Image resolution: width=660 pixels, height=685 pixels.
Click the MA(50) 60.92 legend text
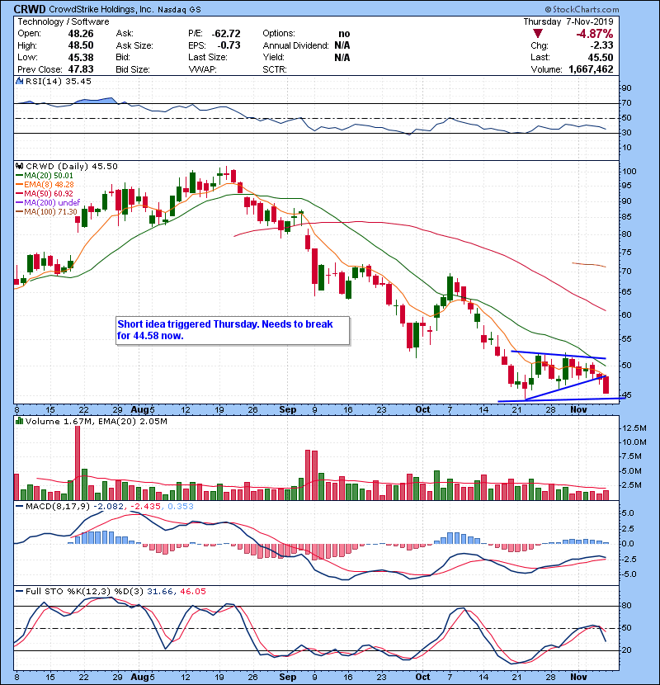49,193
